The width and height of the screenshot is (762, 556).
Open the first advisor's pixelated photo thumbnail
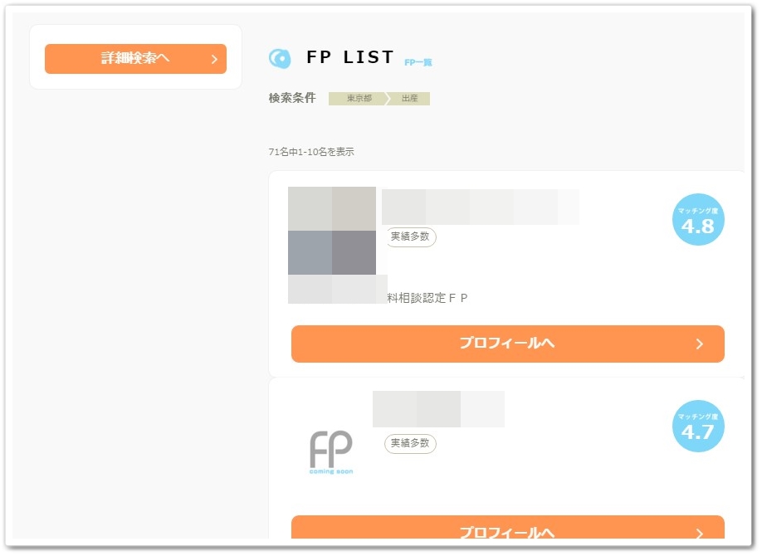coord(332,231)
